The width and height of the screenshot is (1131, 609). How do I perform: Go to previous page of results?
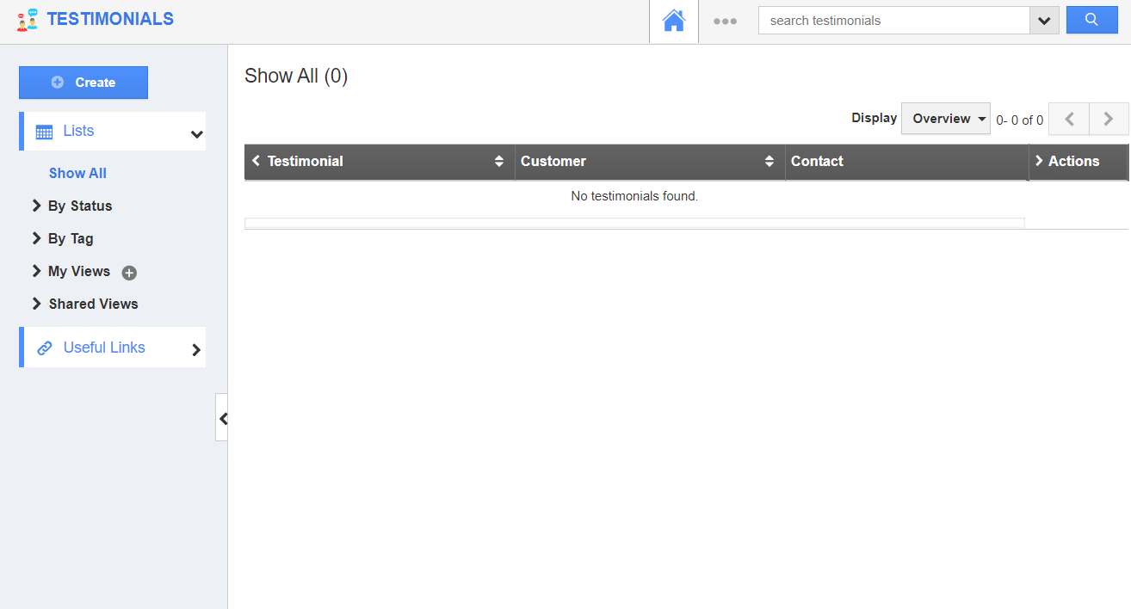tap(1069, 120)
